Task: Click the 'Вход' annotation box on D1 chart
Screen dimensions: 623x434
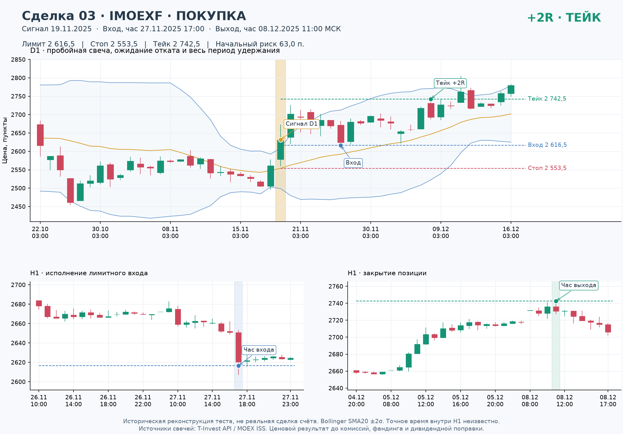Action: [x=353, y=163]
